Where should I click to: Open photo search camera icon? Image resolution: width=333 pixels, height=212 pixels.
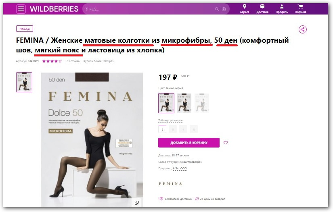224,9
